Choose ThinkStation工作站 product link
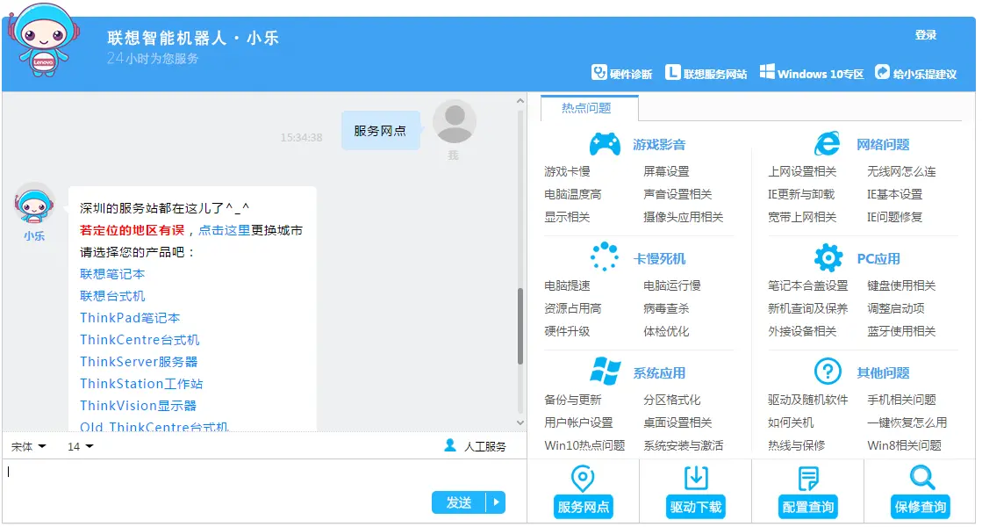 click(x=141, y=384)
